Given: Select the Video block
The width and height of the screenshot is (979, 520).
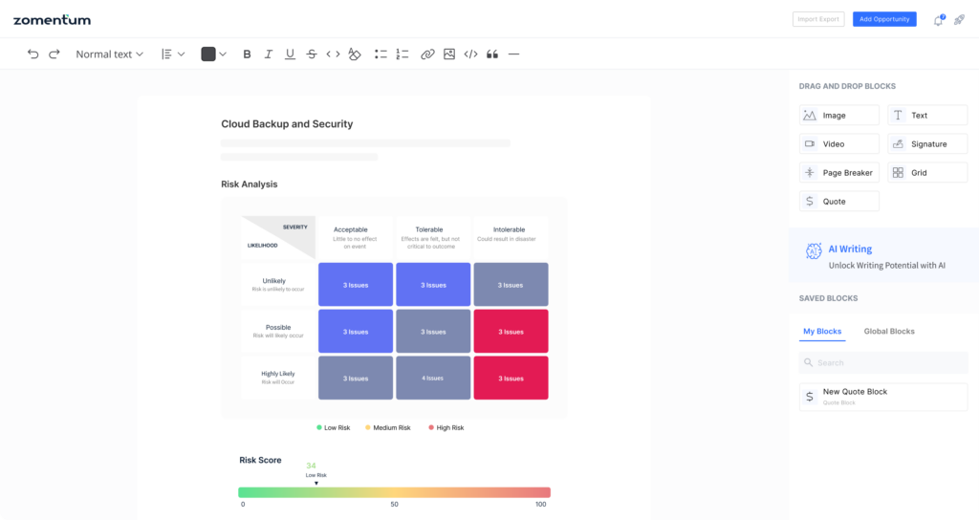Looking at the screenshot, I should pyautogui.click(x=839, y=144).
